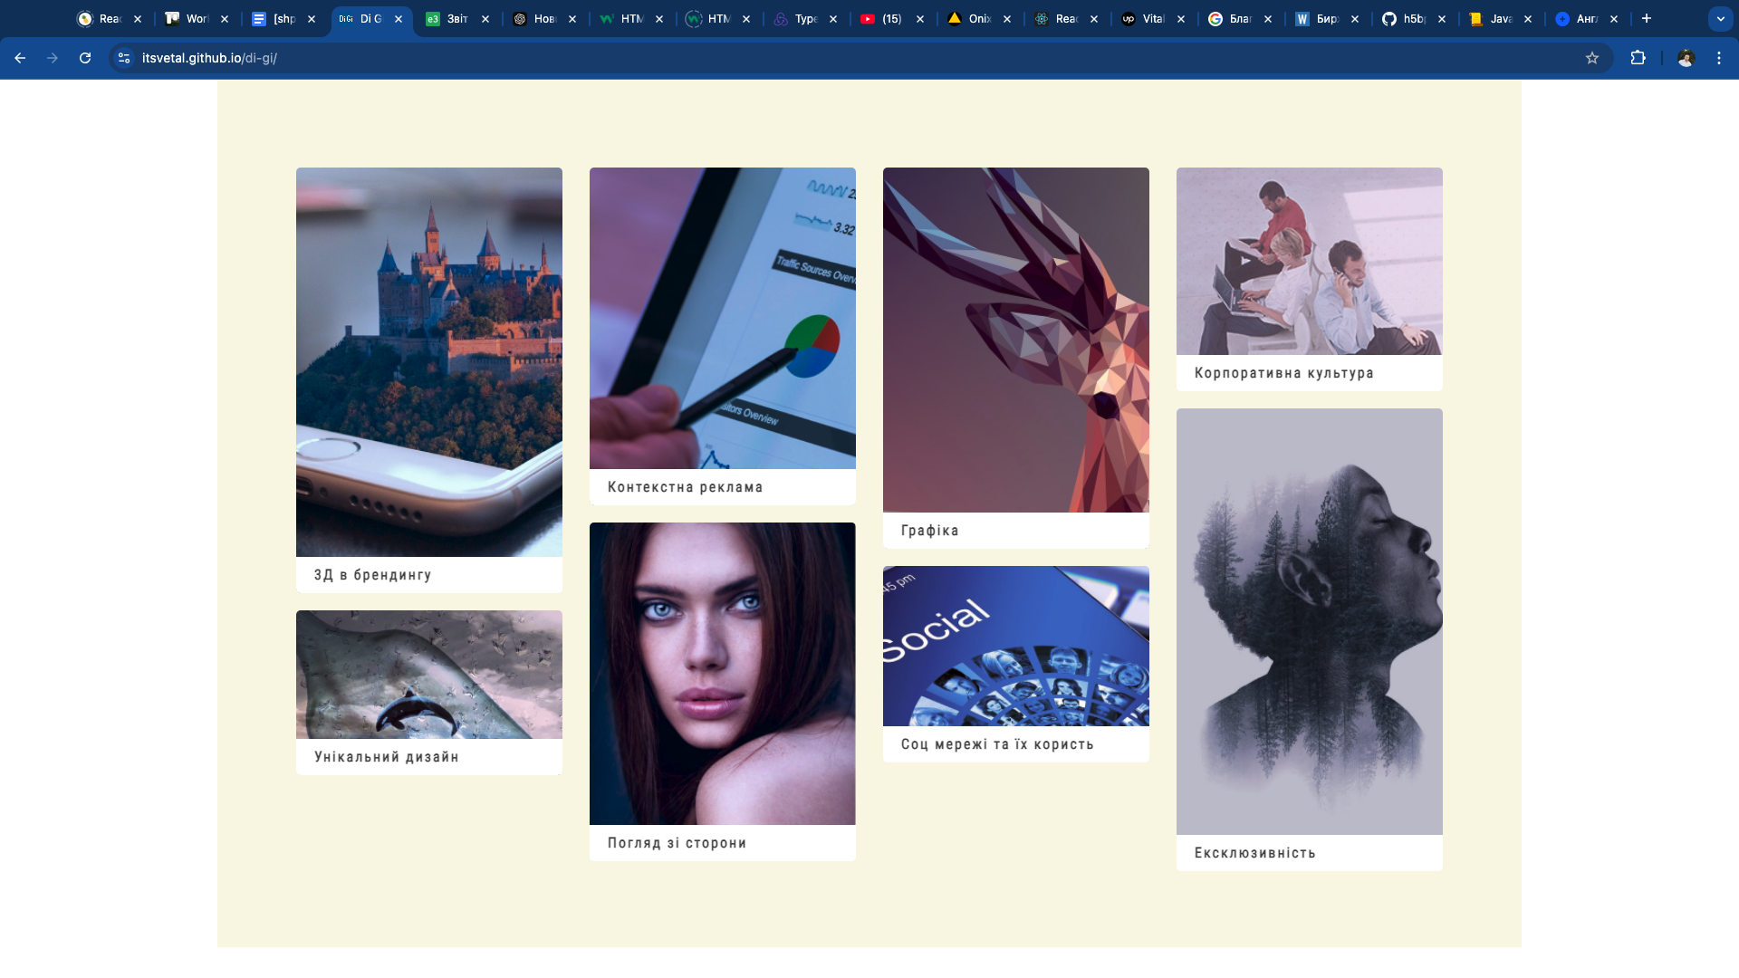This screenshot has width=1739, height=978.
Task: Close the active Di Gi tab
Action: click(x=399, y=18)
